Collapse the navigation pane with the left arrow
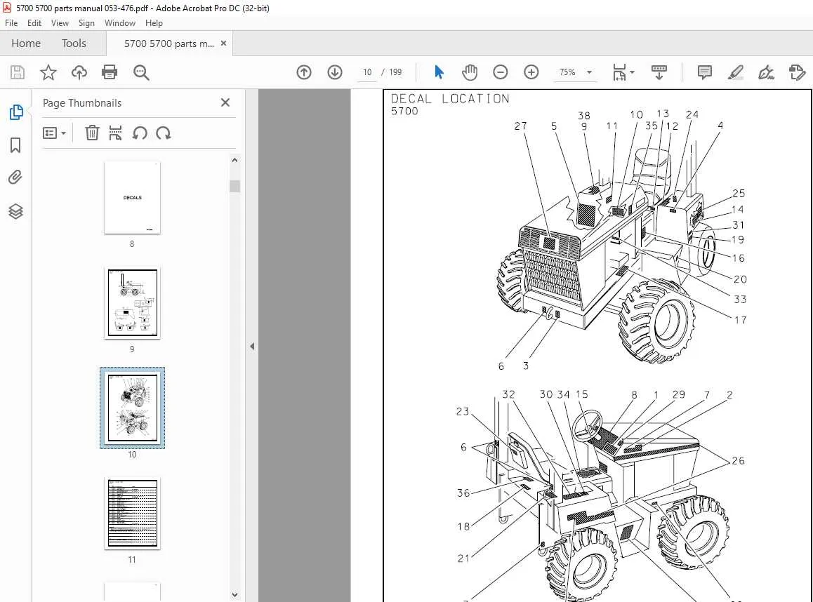 [252, 346]
